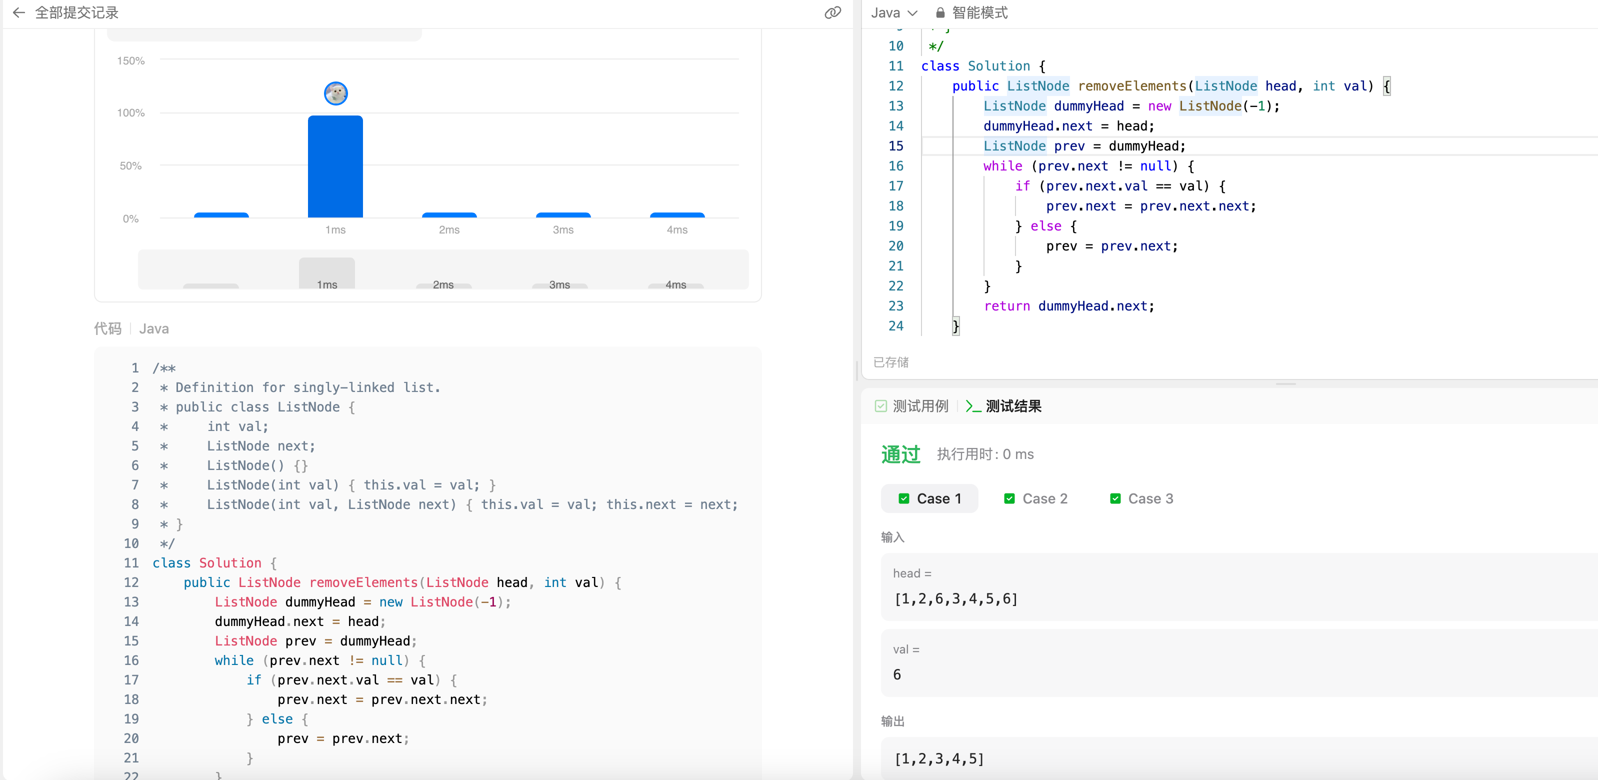Click the val input field showing 6
Image resolution: width=1598 pixels, height=780 pixels.
point(897,674)
